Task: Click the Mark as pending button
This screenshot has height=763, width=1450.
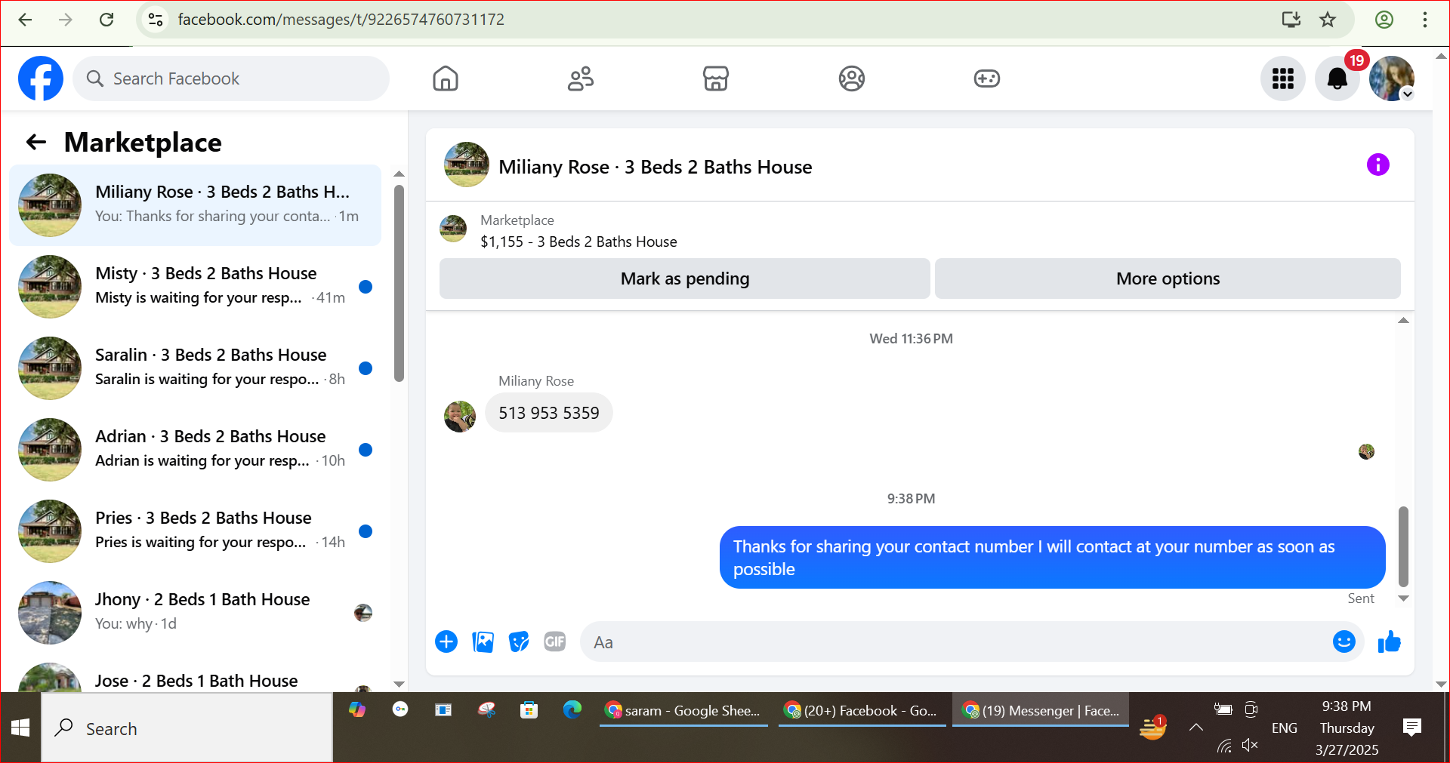Action: tap(685, 278)
